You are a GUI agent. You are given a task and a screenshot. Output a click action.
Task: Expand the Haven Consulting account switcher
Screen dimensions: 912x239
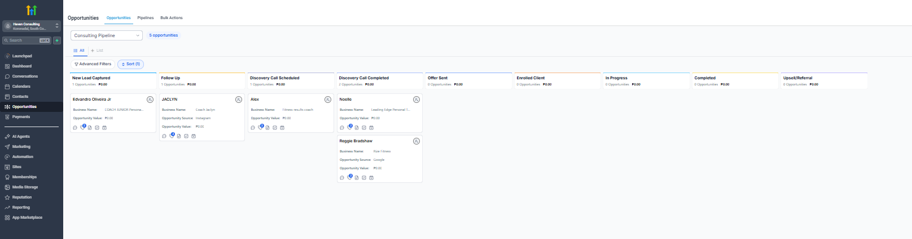(31, 26)
